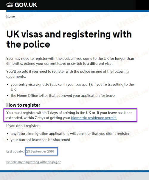Click the "Last updated:" label
149x180 pixels.
point(16,151)
